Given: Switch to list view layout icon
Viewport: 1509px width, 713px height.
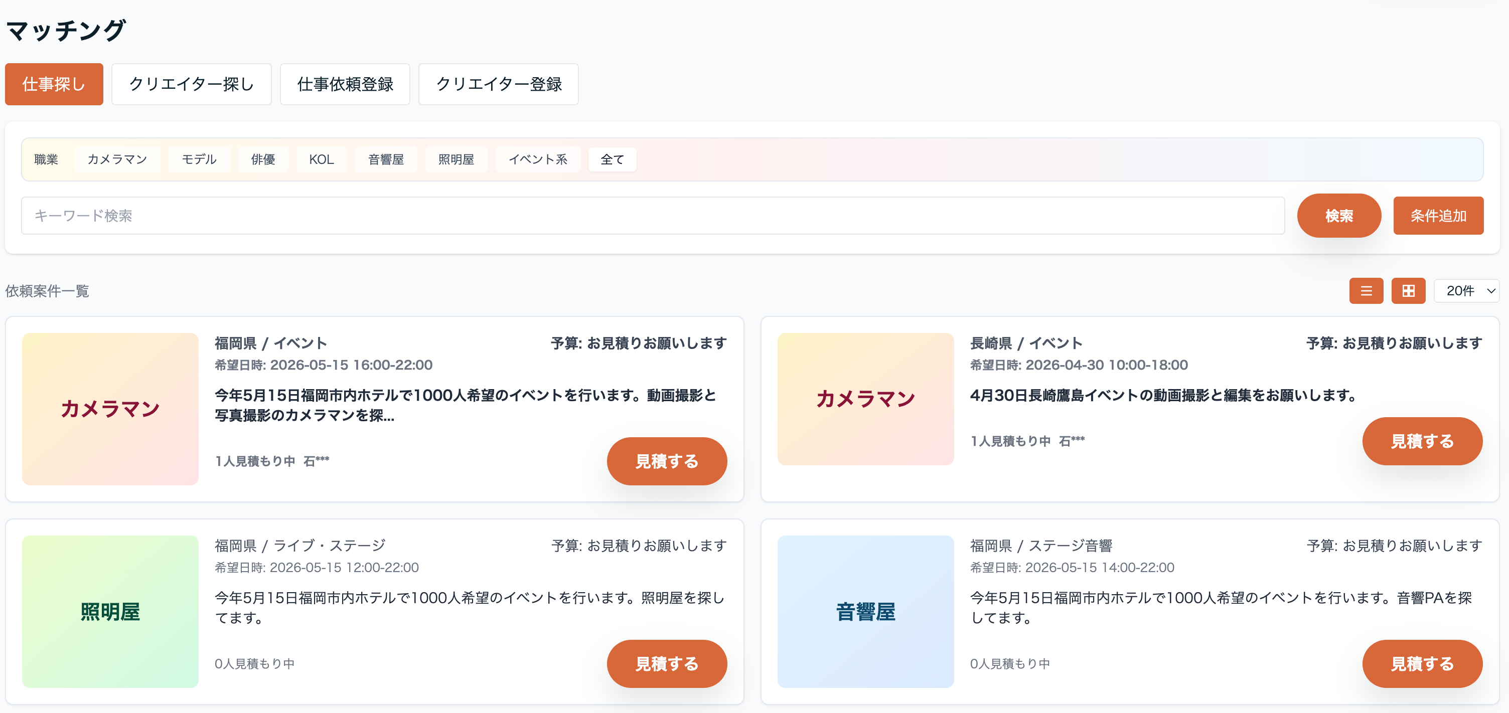Looking at the screenshot, I should click(x=1366, y=291).
